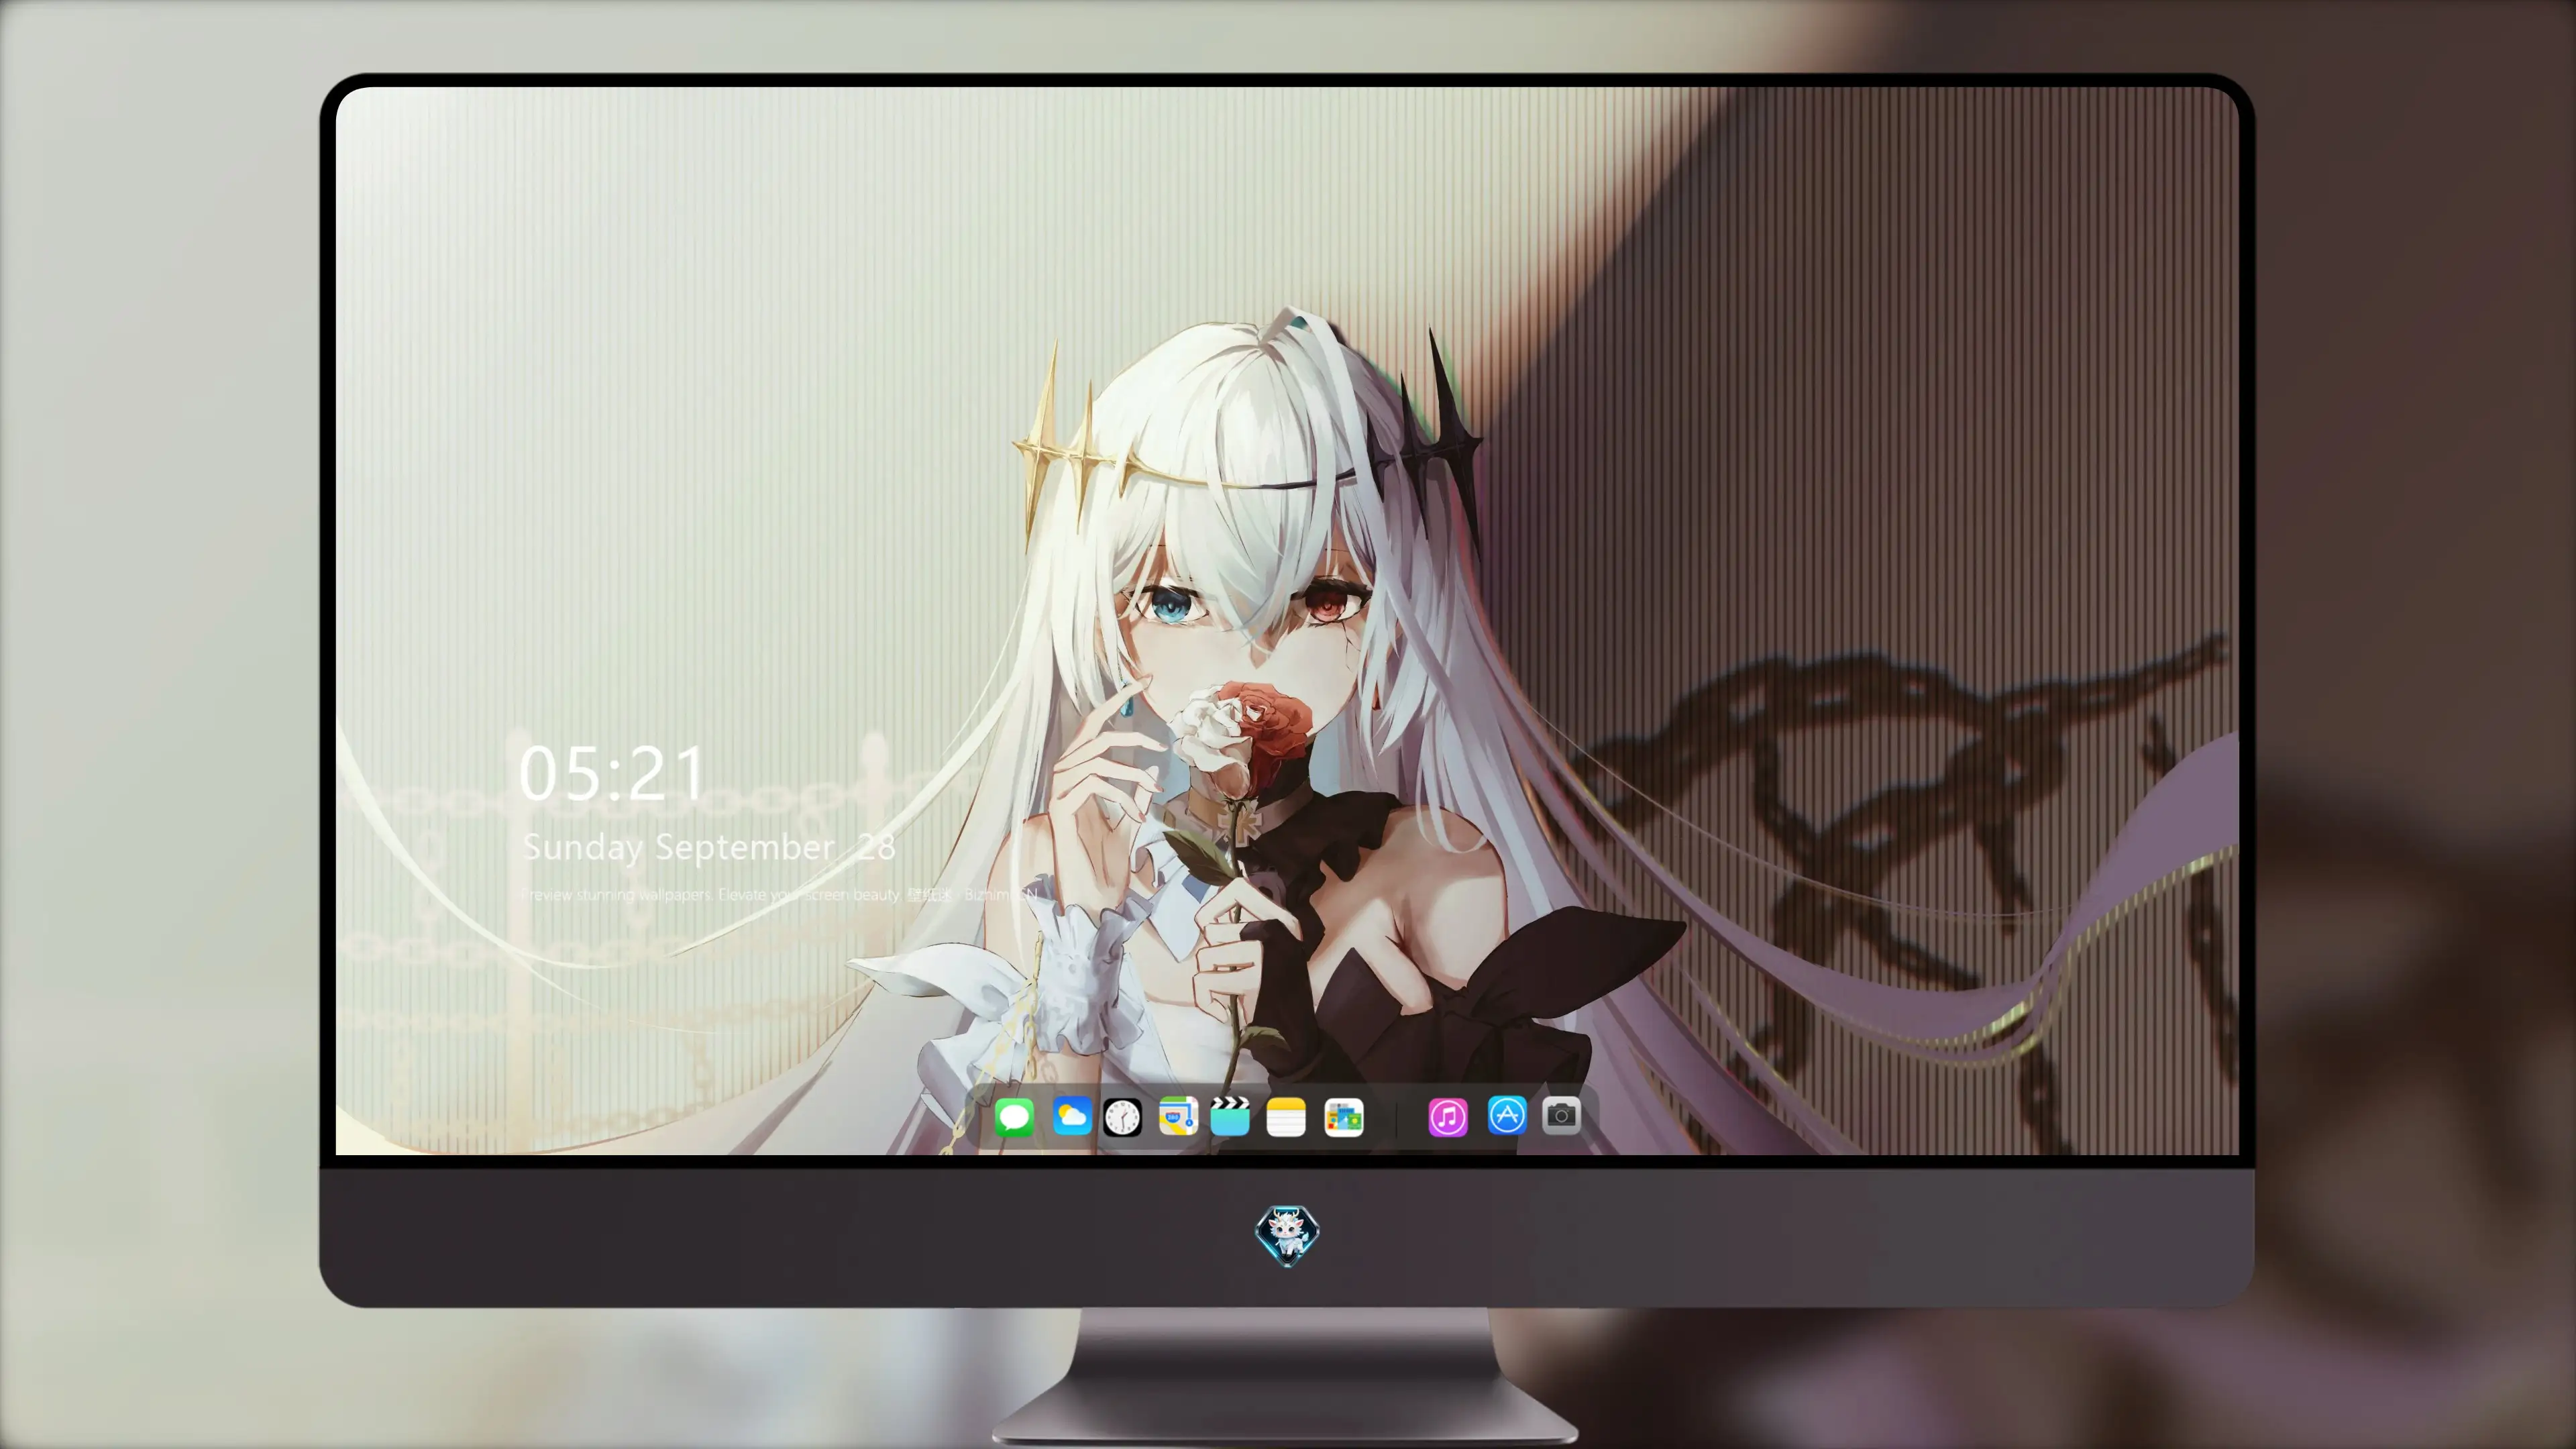Launch Maps from the dock
2576x1449 pixels.
point(1178,1116)
